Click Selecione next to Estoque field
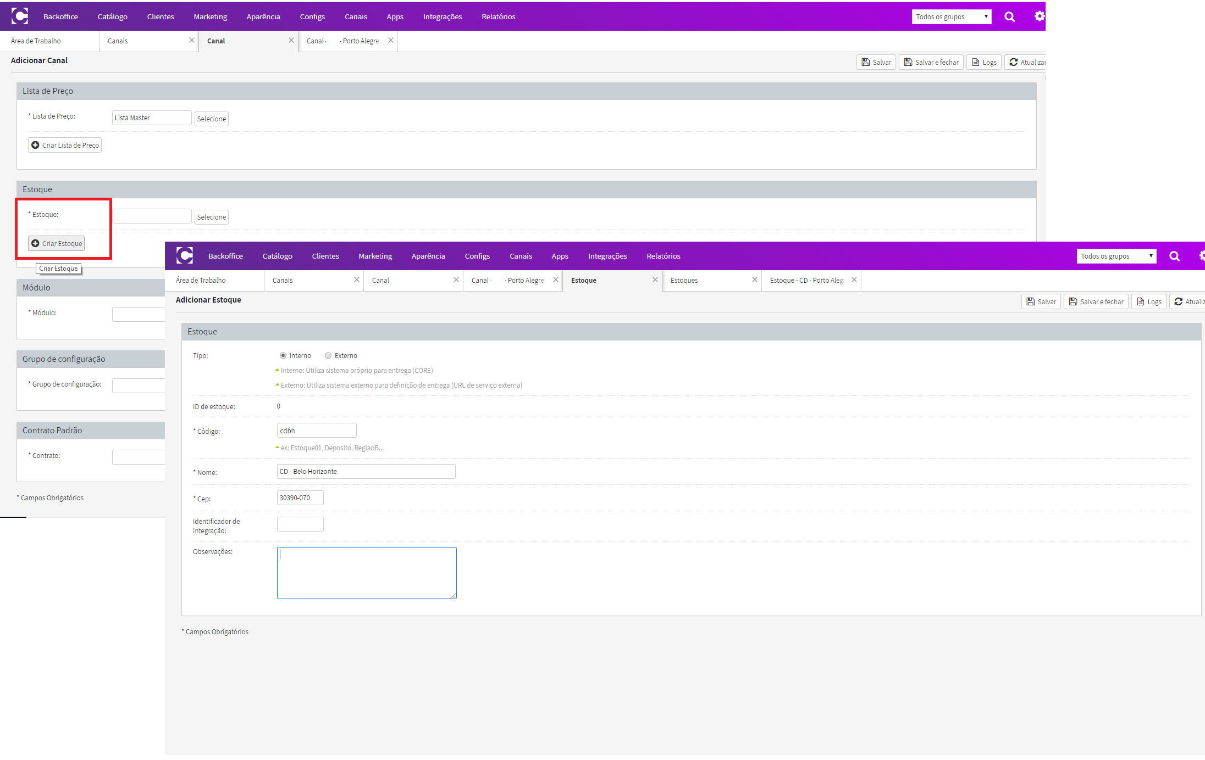The height and width of the screenshot is (760, 1205). click(x=212, y=217)
